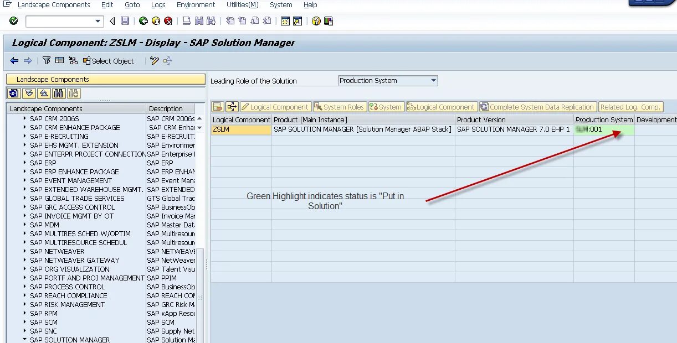
Task: Click the Save diskette icon
Action: coord(125,21)
